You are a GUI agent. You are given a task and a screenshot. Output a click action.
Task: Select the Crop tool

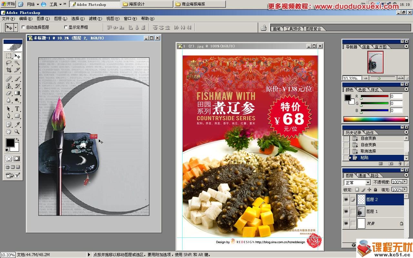(9, 70)
